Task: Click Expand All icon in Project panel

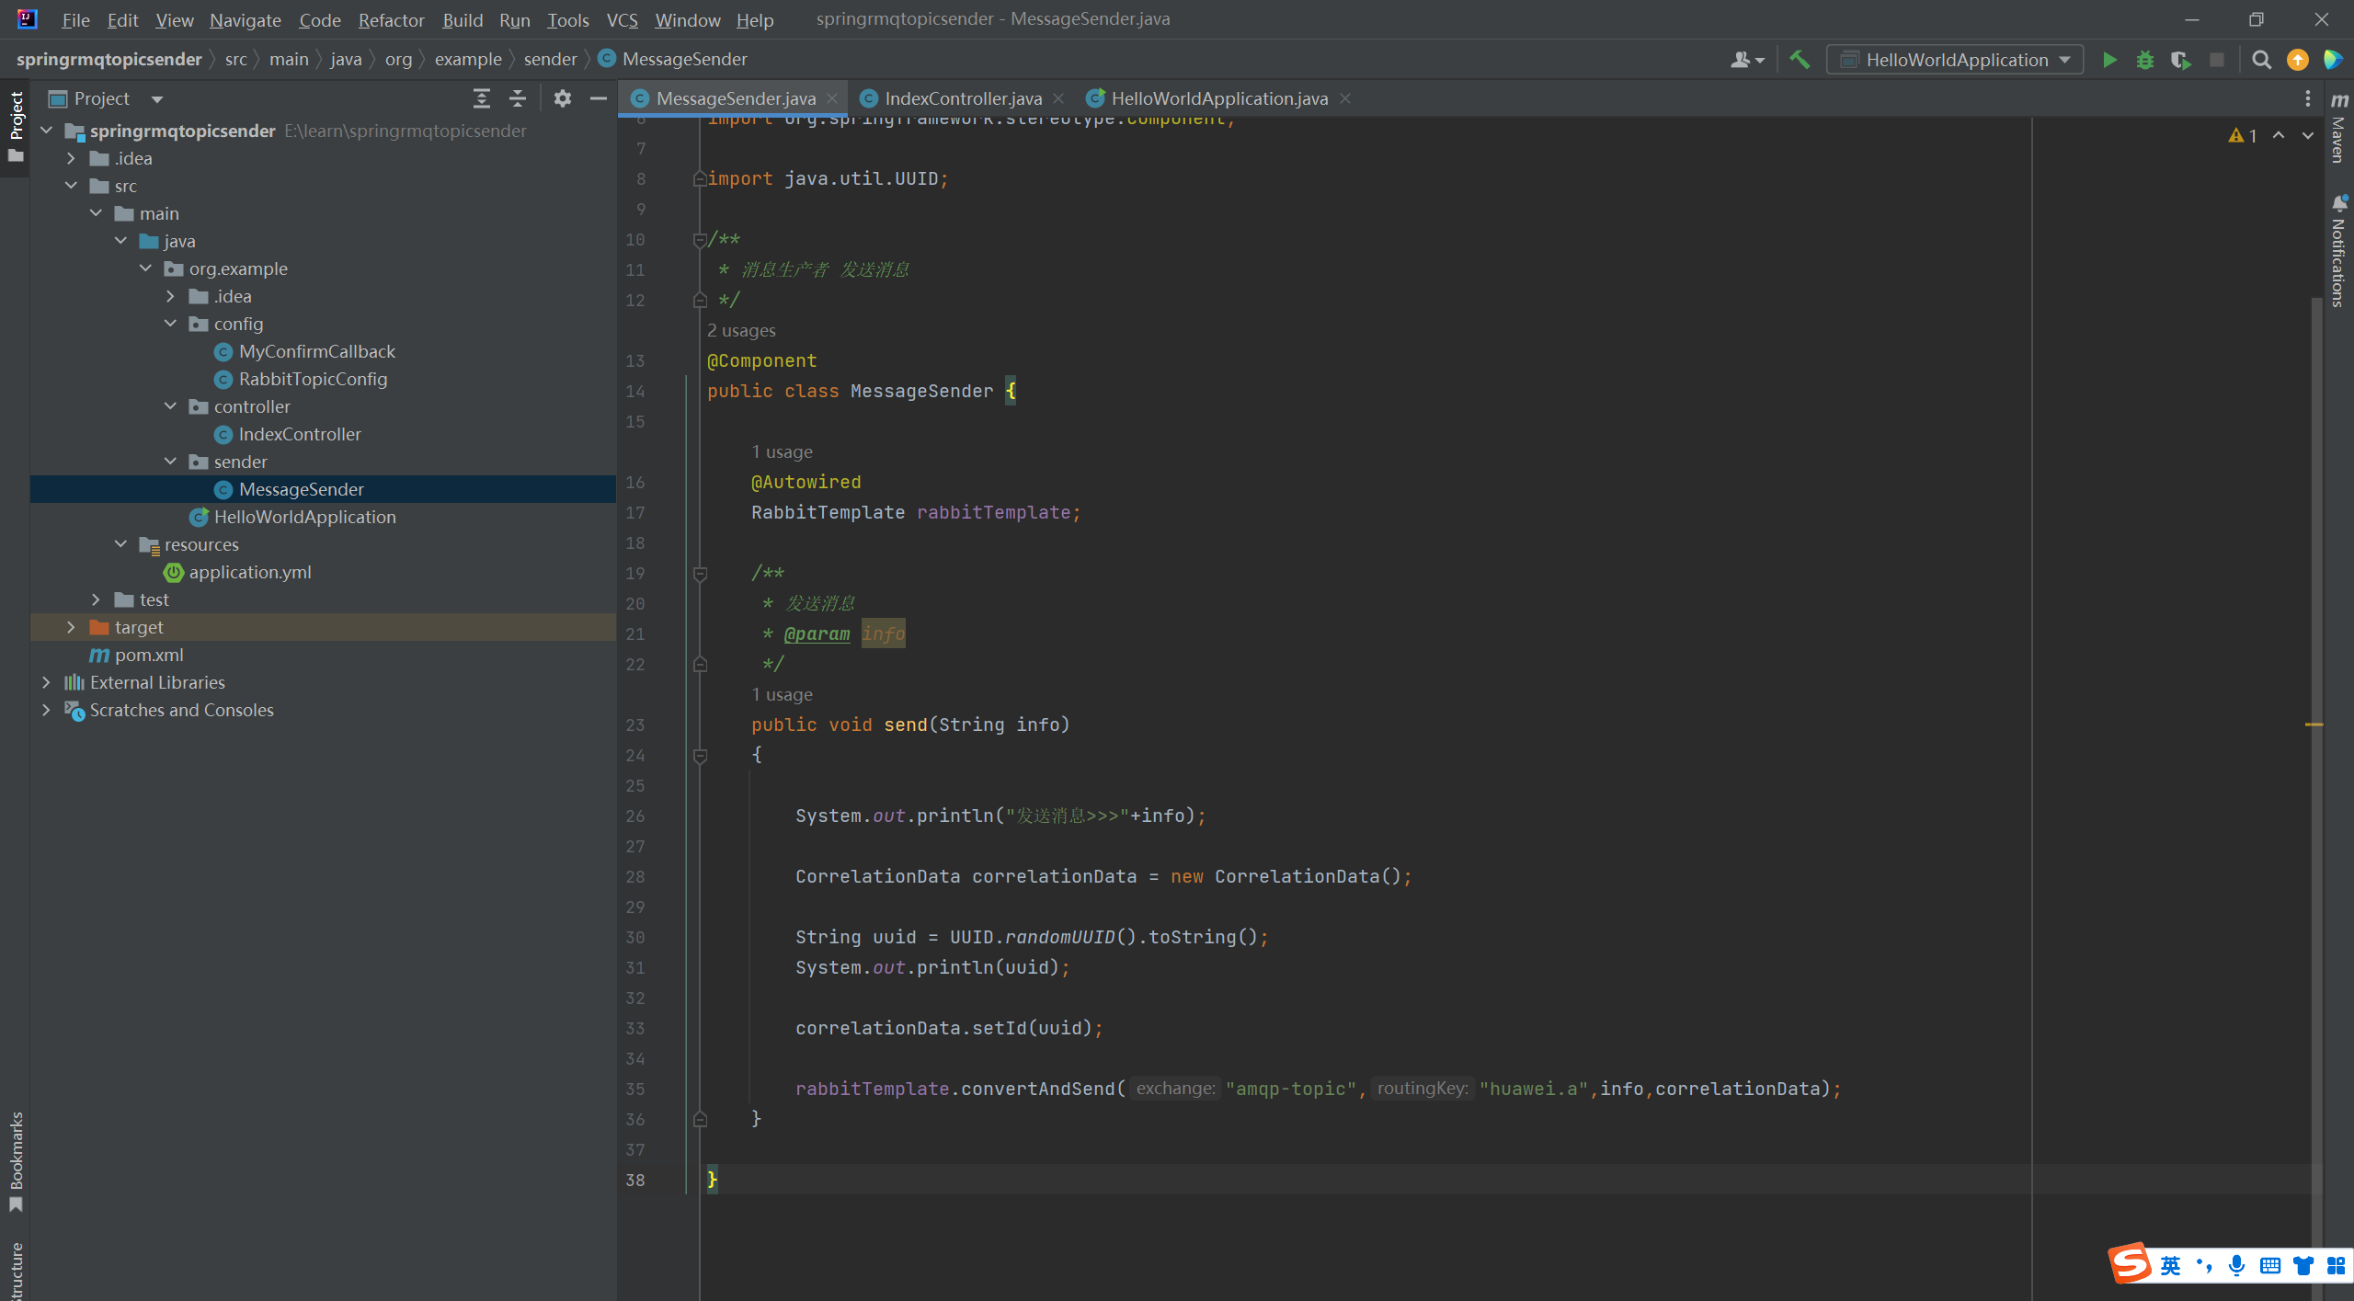Action: (482, 98)
